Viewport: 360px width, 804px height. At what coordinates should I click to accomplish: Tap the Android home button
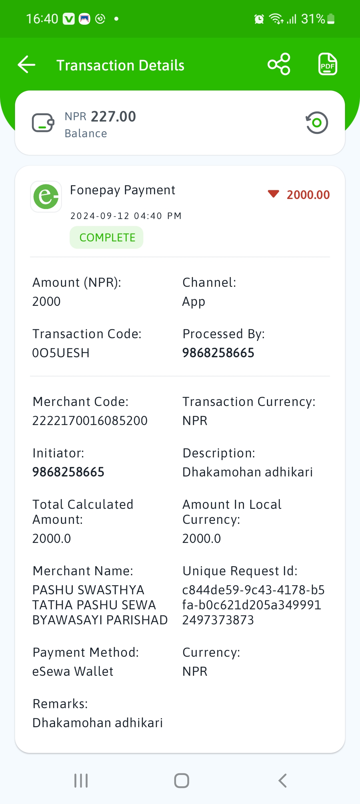(182, 781)
